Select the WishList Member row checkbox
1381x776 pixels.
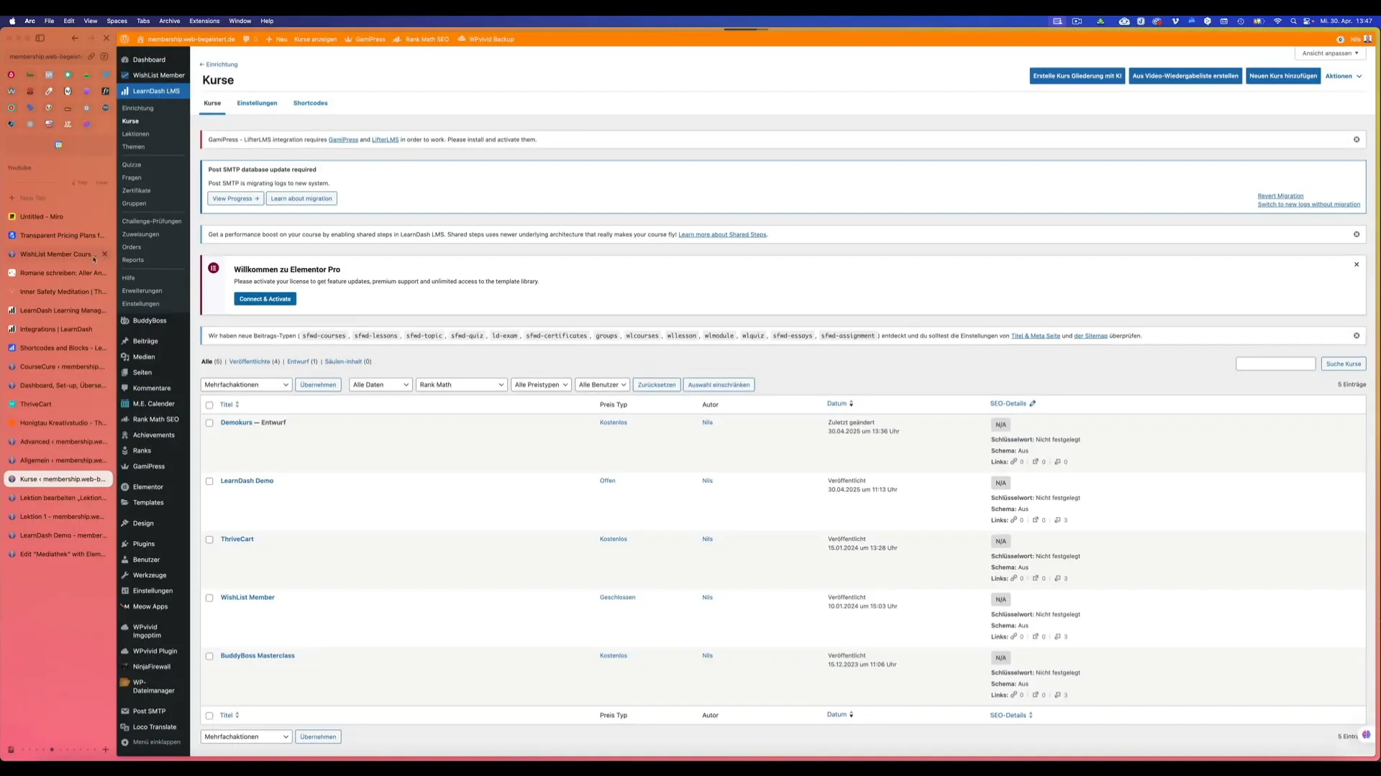(209, 598)
